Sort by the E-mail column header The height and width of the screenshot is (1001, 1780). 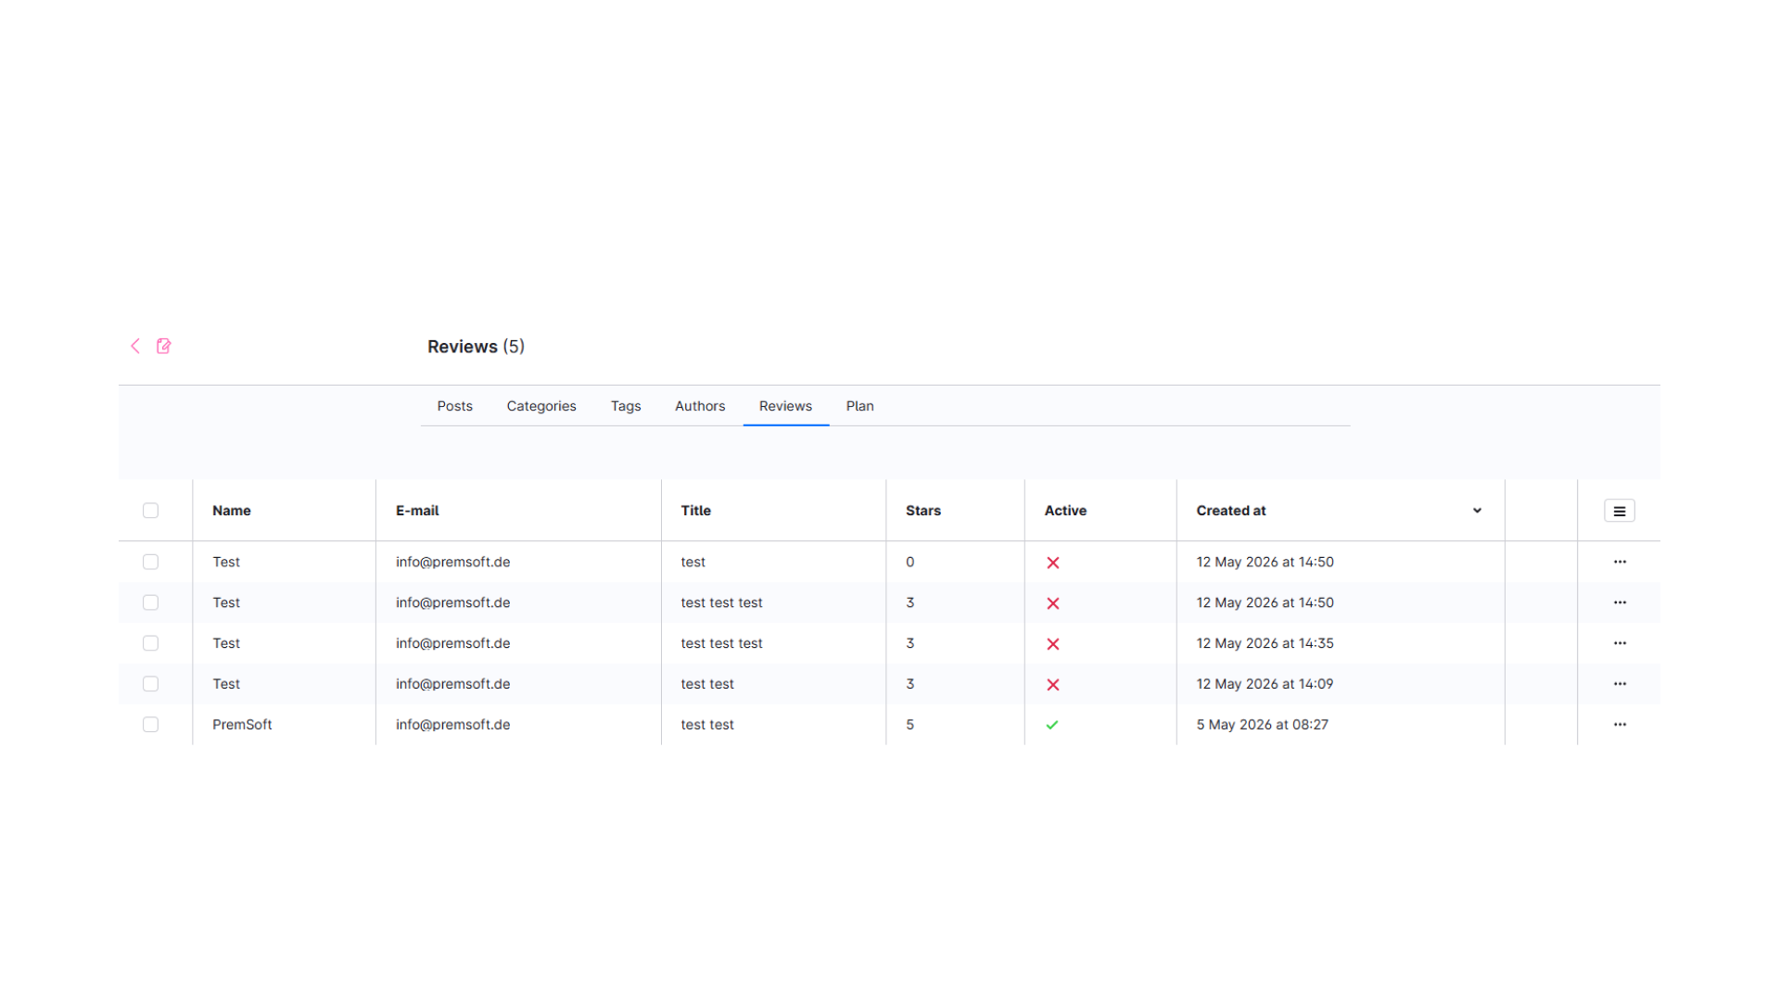pos(417,511)
